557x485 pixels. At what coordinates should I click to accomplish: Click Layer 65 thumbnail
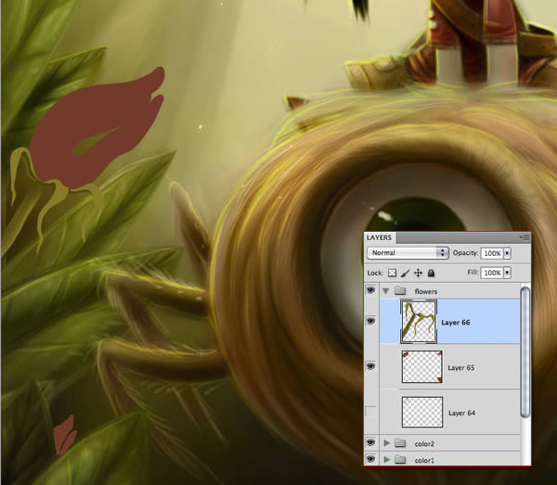click(422, 367)
